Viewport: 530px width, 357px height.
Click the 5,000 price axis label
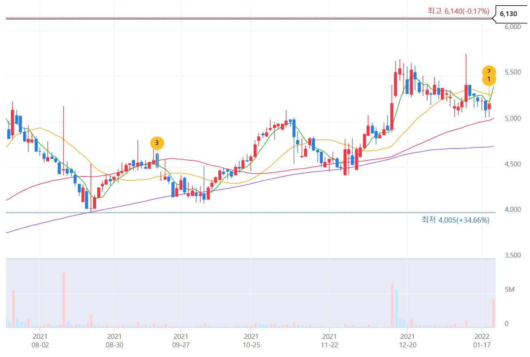512,118
